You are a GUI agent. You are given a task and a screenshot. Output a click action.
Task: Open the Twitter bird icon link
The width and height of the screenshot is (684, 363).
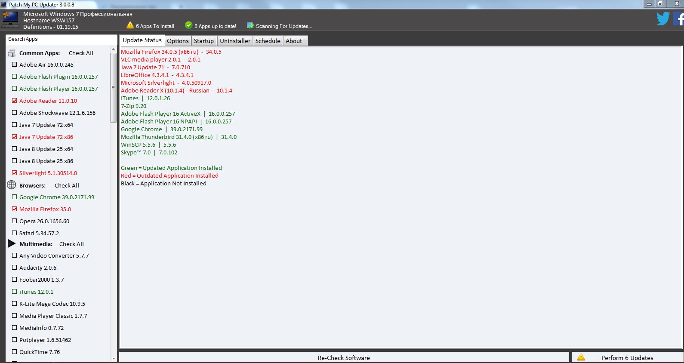pos(663,19)
